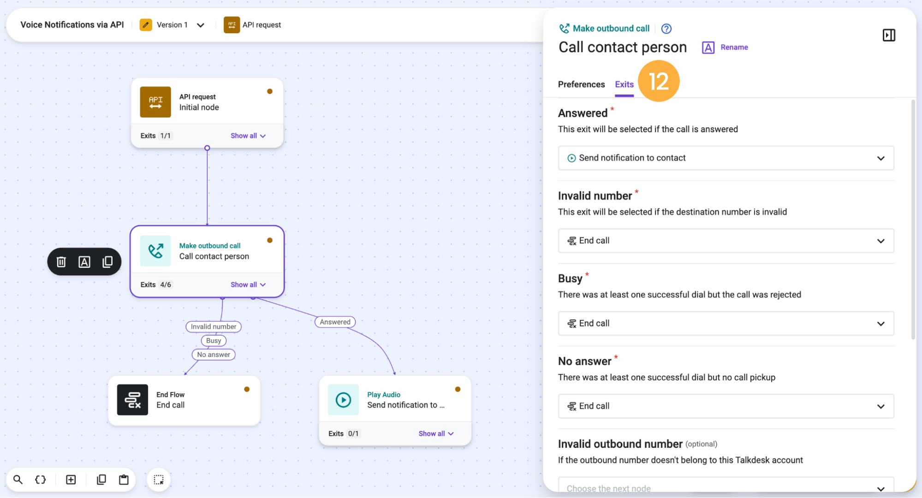
Task: Open the Invalid number exit dropdown
Action: coord(726,241)
